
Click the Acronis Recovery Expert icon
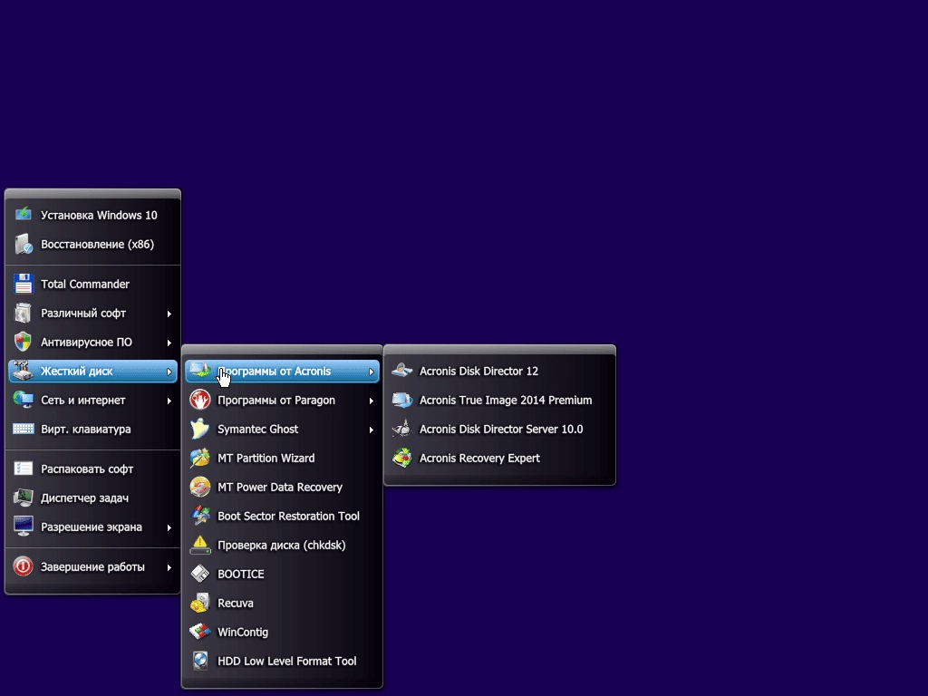402,458
